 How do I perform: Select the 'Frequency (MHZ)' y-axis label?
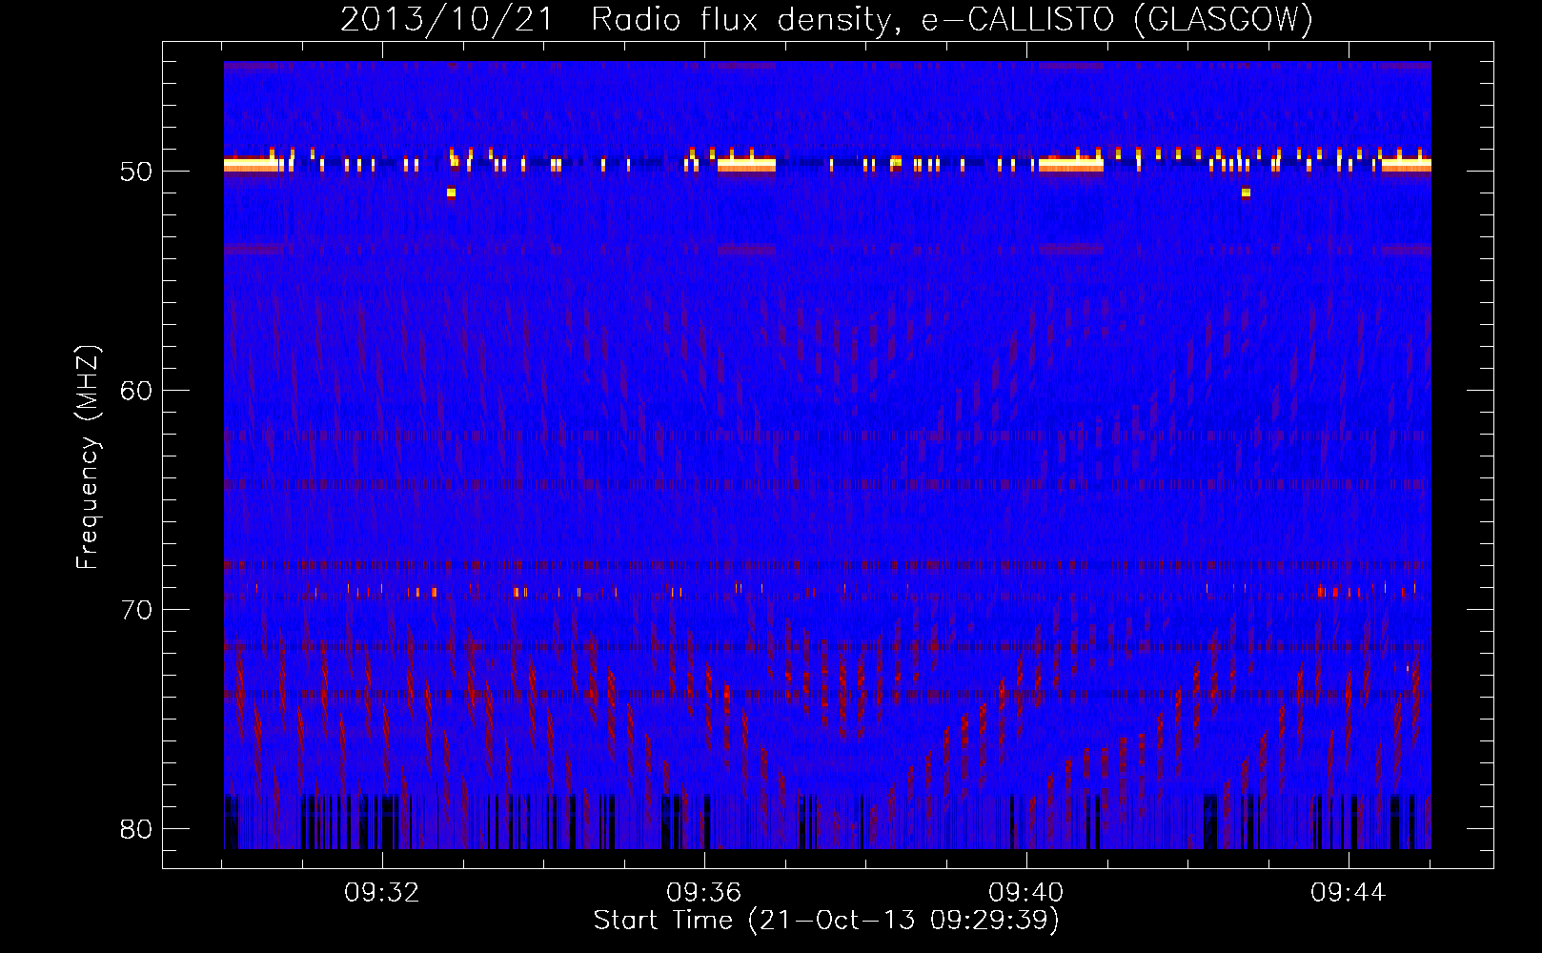(x=88, y=457)
